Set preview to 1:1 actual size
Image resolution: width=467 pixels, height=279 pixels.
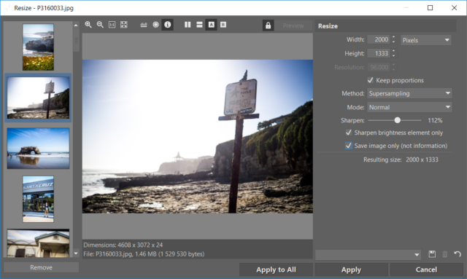(x=112, y=25)
